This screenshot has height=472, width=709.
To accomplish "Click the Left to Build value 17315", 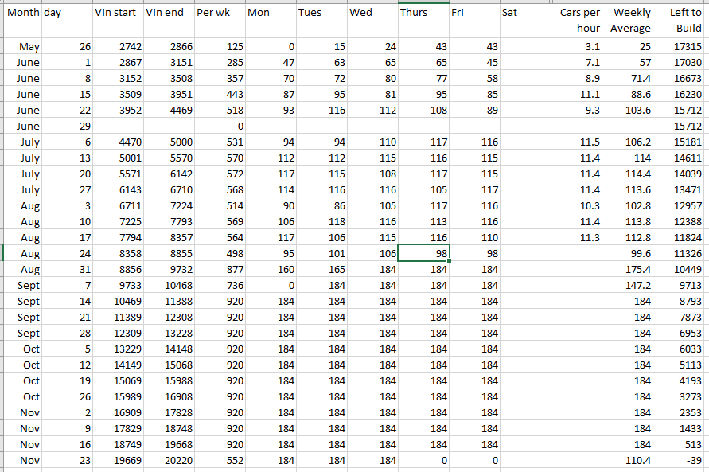I will (x=682, y=47).
